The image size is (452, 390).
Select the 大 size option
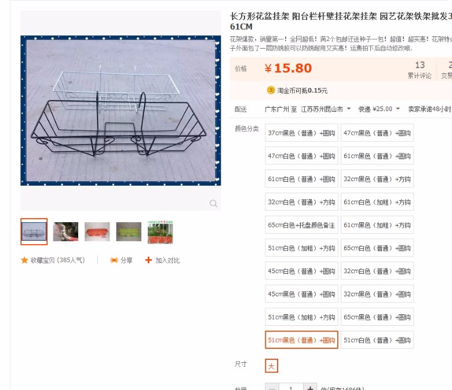point(271,366)
